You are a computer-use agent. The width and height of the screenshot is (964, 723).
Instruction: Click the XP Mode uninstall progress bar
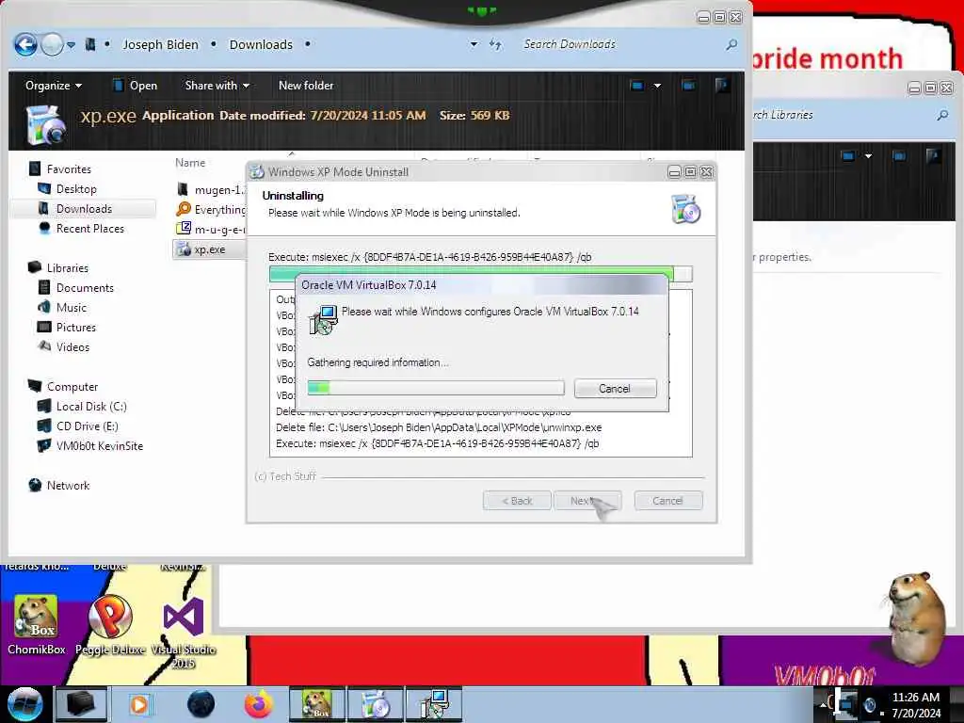click(481, 274)
